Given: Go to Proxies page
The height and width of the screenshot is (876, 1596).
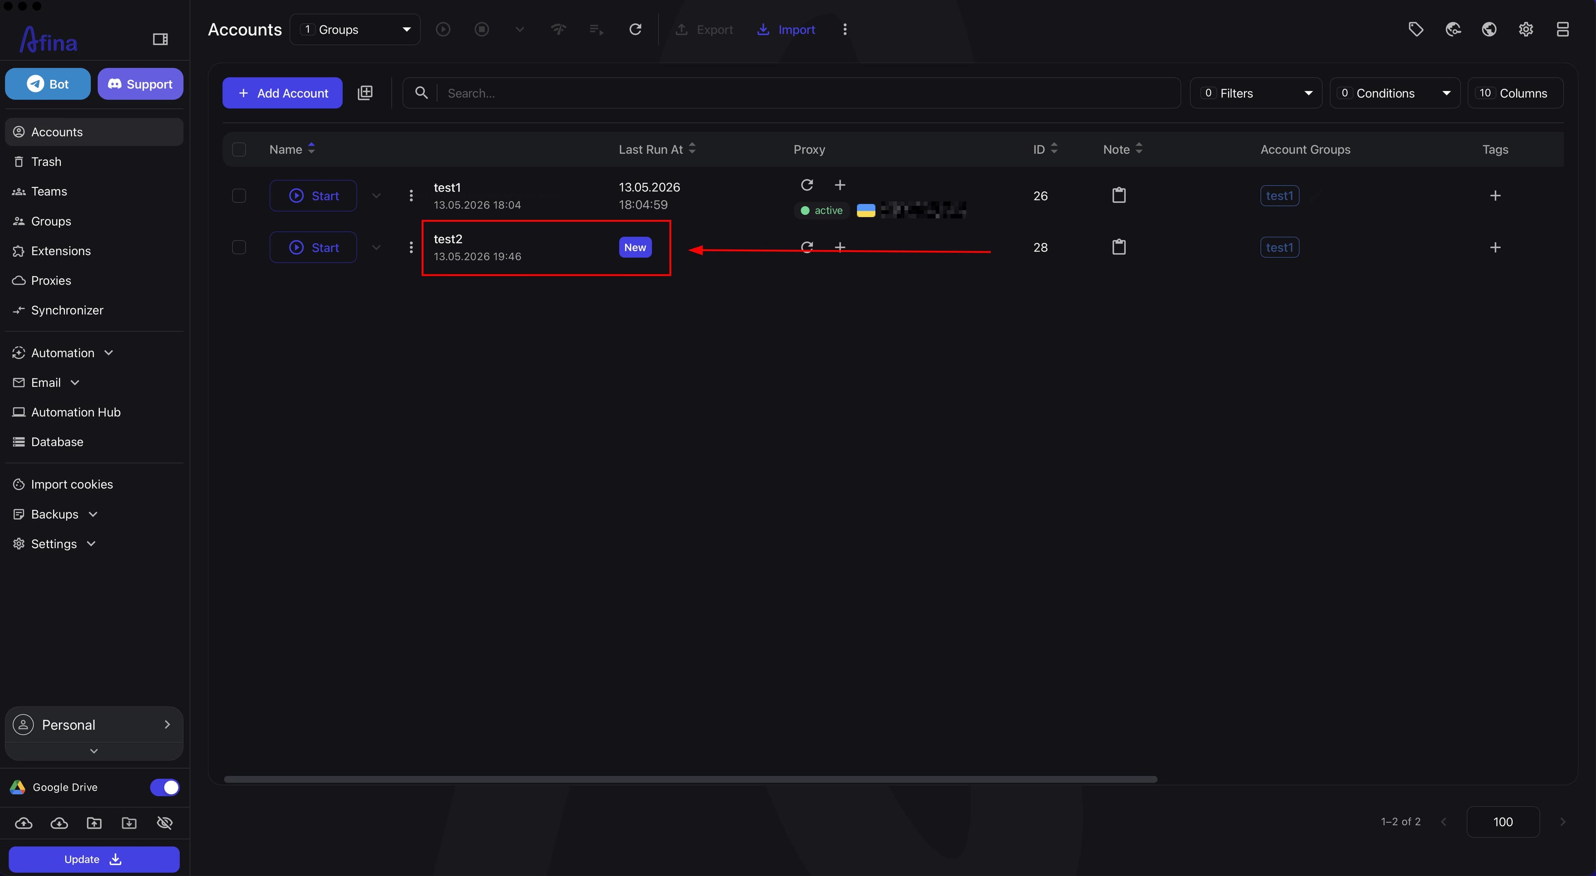Looking at the screenshot, I should coord(94,281).
